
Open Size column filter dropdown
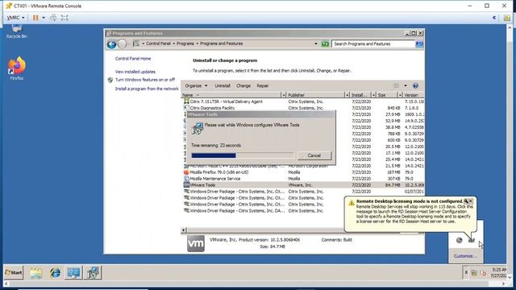point(400,95)
